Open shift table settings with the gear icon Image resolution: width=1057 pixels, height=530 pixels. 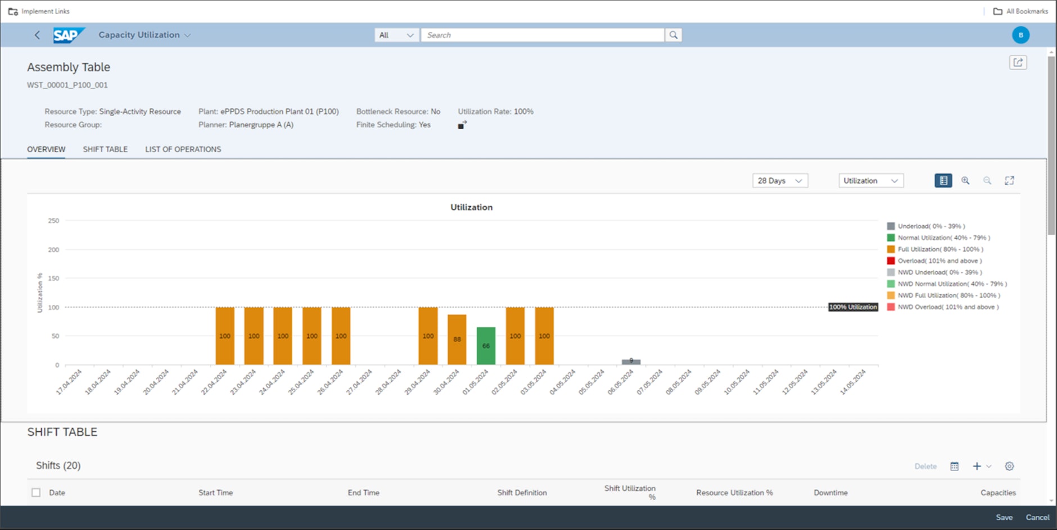click(x=1009, y=466)
